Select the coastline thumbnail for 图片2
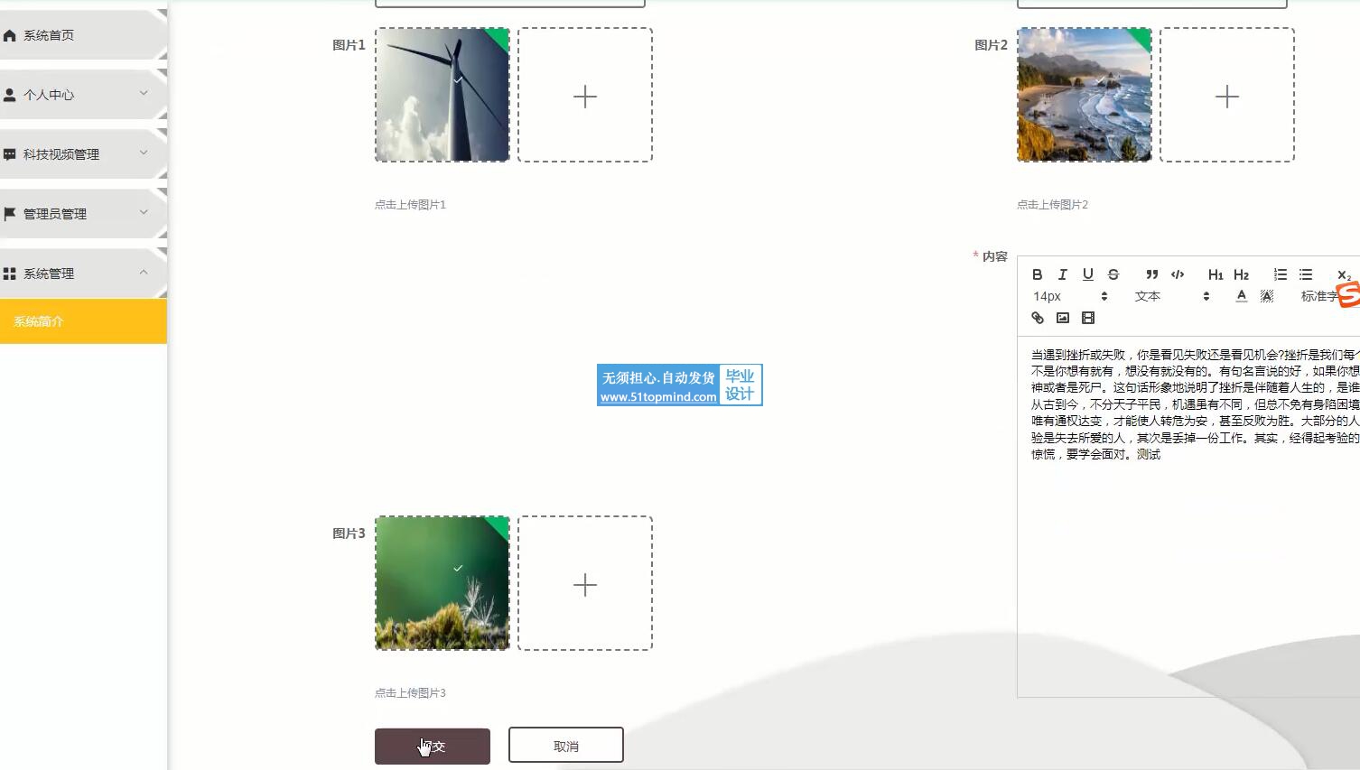1360x770 pixels. click(1085, 95)
